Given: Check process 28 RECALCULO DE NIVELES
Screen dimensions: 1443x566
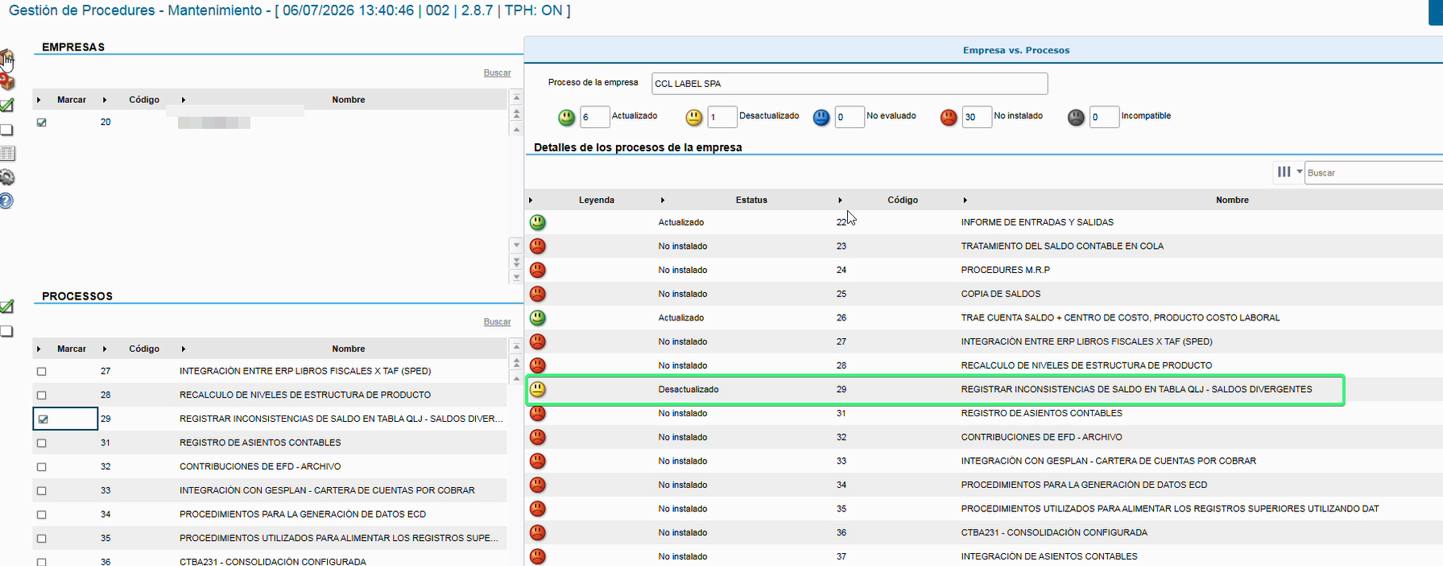Looking at the screenshot, I should [x=42, y=395].
